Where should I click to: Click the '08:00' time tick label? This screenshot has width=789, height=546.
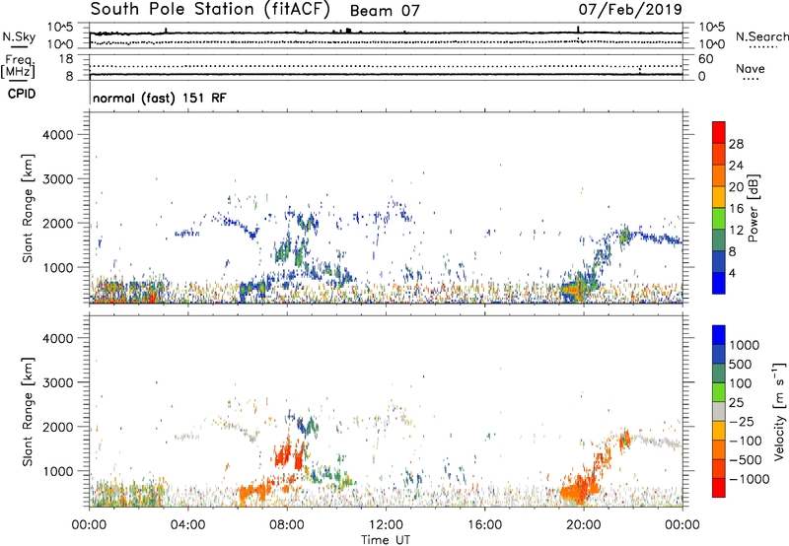pyautogui.click(x=287, y=525)
